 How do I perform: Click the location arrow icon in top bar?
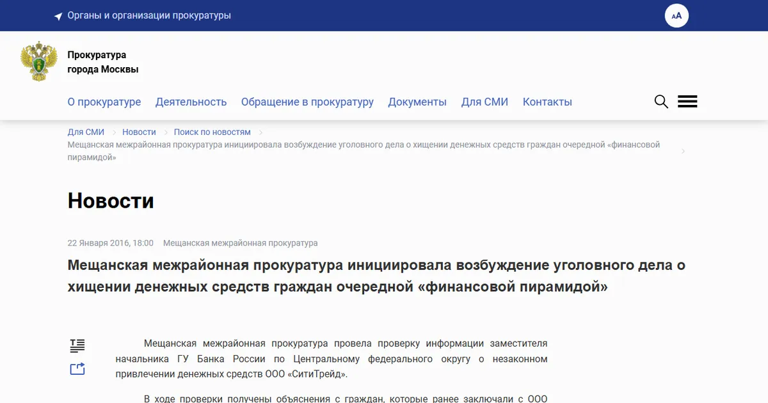point(58,16)
